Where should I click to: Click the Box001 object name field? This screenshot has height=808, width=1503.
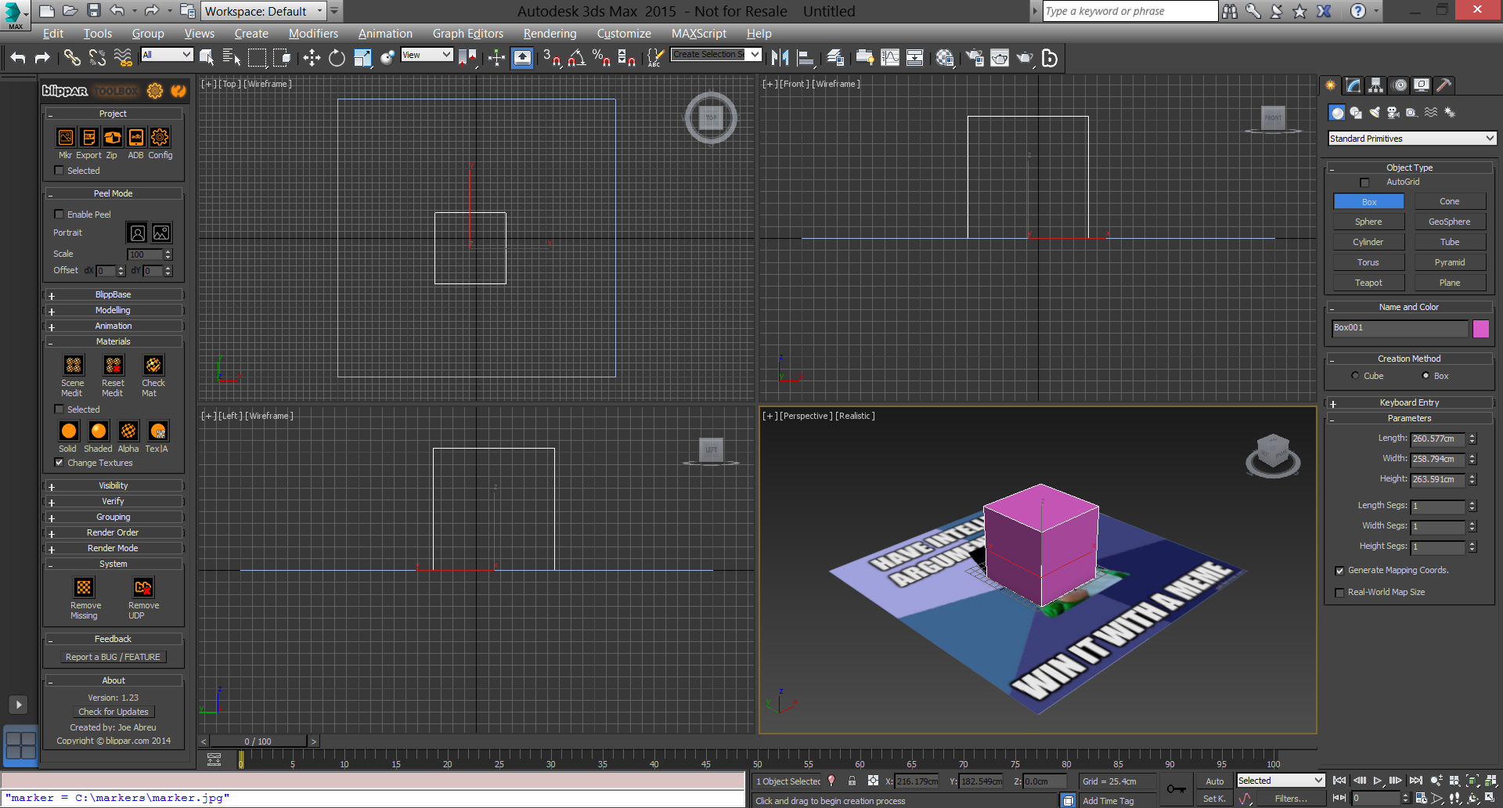[1400, 328]
